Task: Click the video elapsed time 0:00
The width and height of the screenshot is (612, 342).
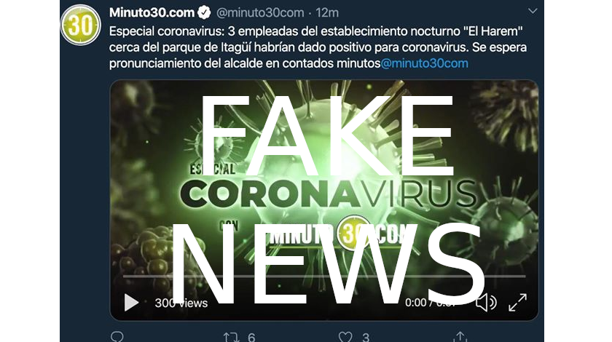Action: click(415, 303)
